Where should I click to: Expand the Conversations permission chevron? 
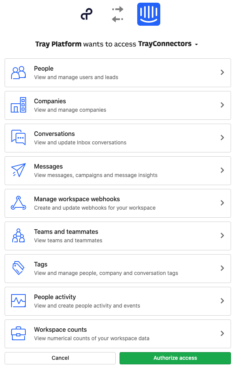click(222, 137)
